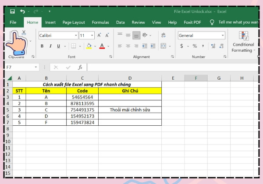The height and width of the screenshot is (184, 263).
Task: Click the Orientation text angle icon
Action: point(145,35)
